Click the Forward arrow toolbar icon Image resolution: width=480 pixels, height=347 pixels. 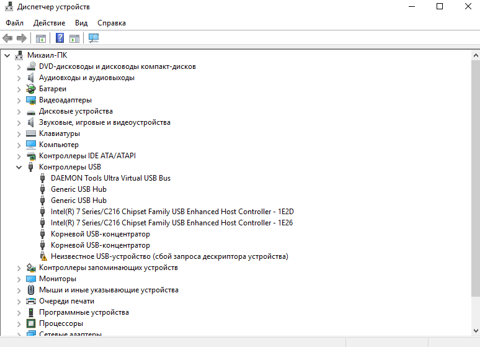(x=22, y=38)
